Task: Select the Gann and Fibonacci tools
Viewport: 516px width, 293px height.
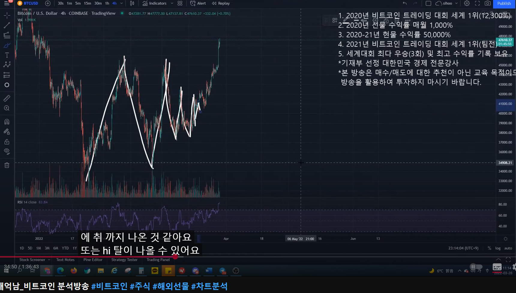Action: coord(7,35)
